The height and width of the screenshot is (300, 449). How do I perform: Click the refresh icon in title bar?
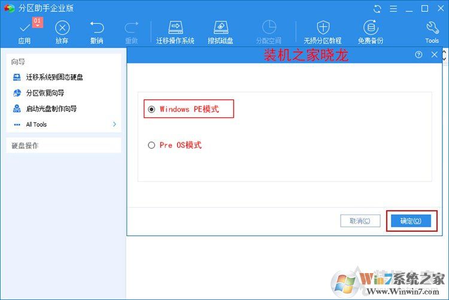point(377,9)
